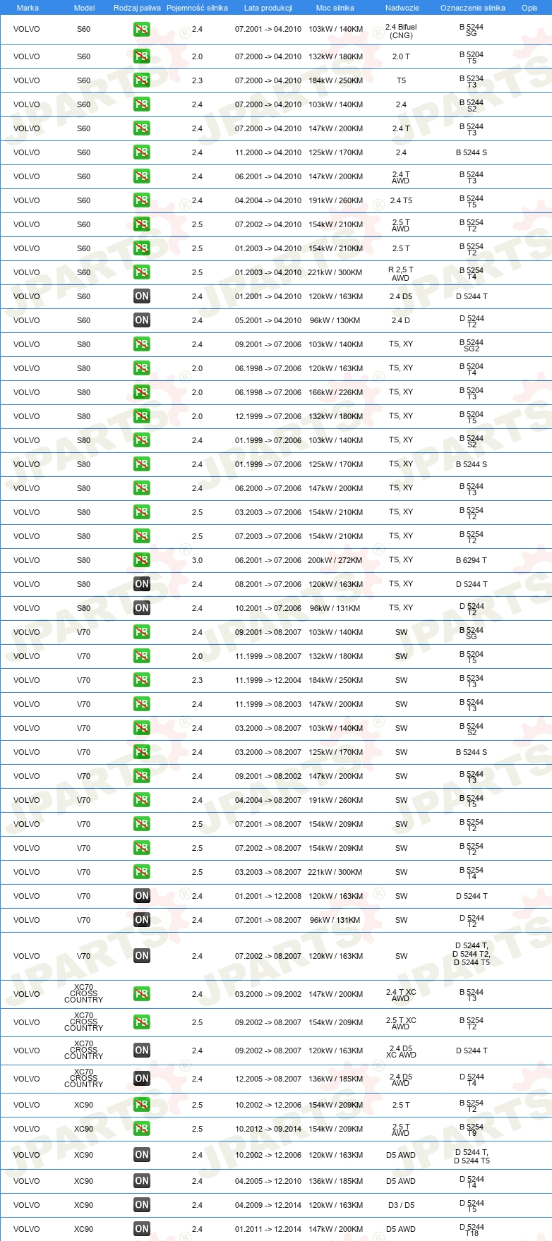The image size is (552, 1241).
Task: Select the 'B 6294 T' engine code cell
Action: 472,560
